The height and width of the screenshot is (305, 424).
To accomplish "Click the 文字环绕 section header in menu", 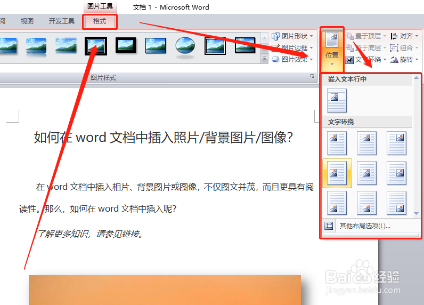I will [341, 122].
